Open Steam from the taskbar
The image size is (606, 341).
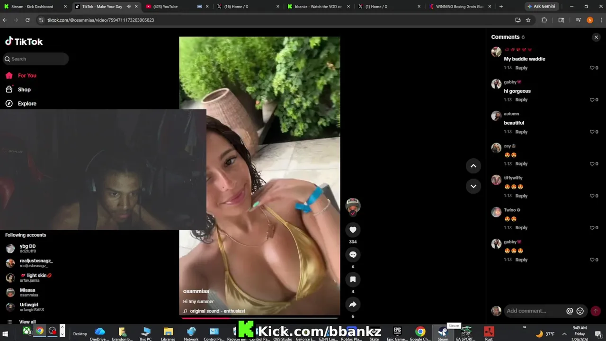443,333
